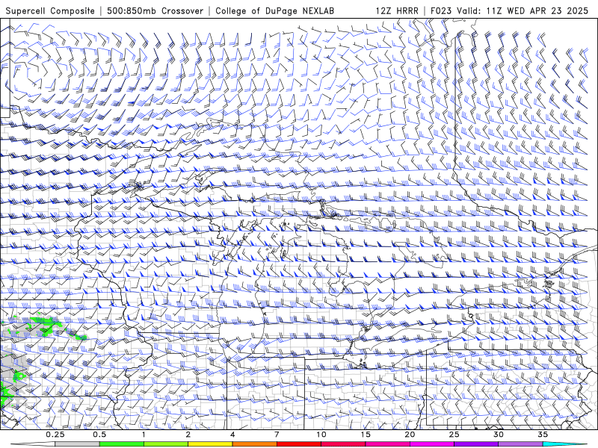This screenshot has width=598, height=448.
Task: Click the magenta 20–25 colorbar segment
Action: coord(432,444)
